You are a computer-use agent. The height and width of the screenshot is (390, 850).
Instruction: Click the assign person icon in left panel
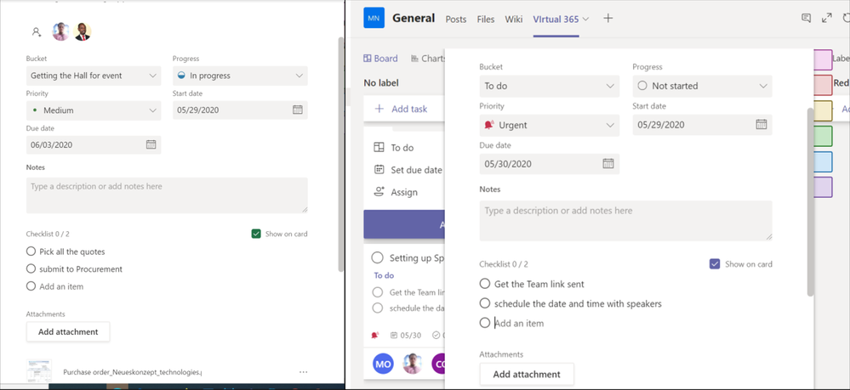click(37, 32)
